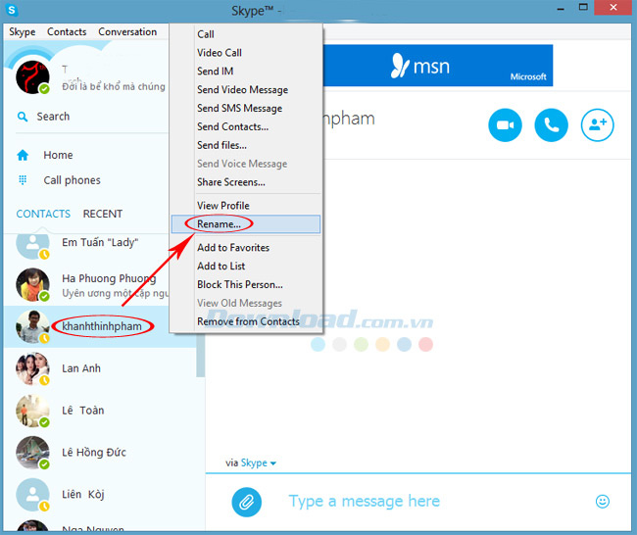Select Share Screens... menu entry

(246, 182)
